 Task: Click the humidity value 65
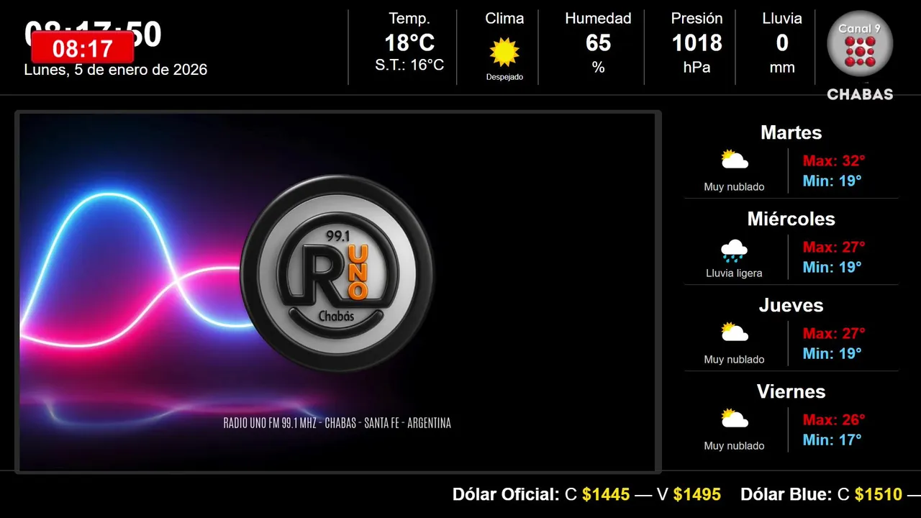(x=598, y=43)
